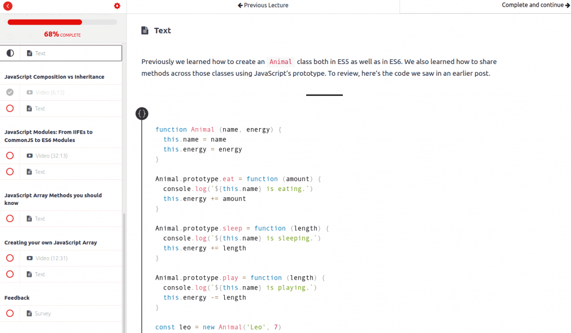Click the half-filled circle of current lecture
571x333 pixels.
[x=10, y=53]
